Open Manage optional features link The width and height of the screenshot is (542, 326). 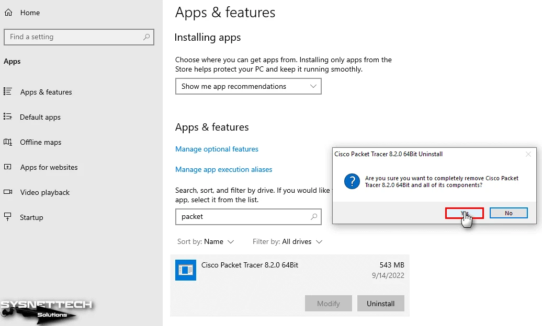click(x=217, y=149)
